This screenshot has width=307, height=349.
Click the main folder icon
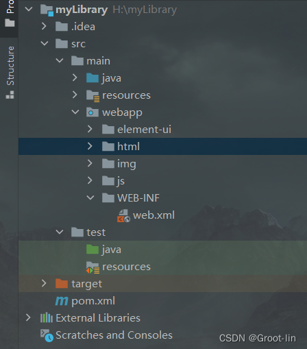(x=77, y=61)
